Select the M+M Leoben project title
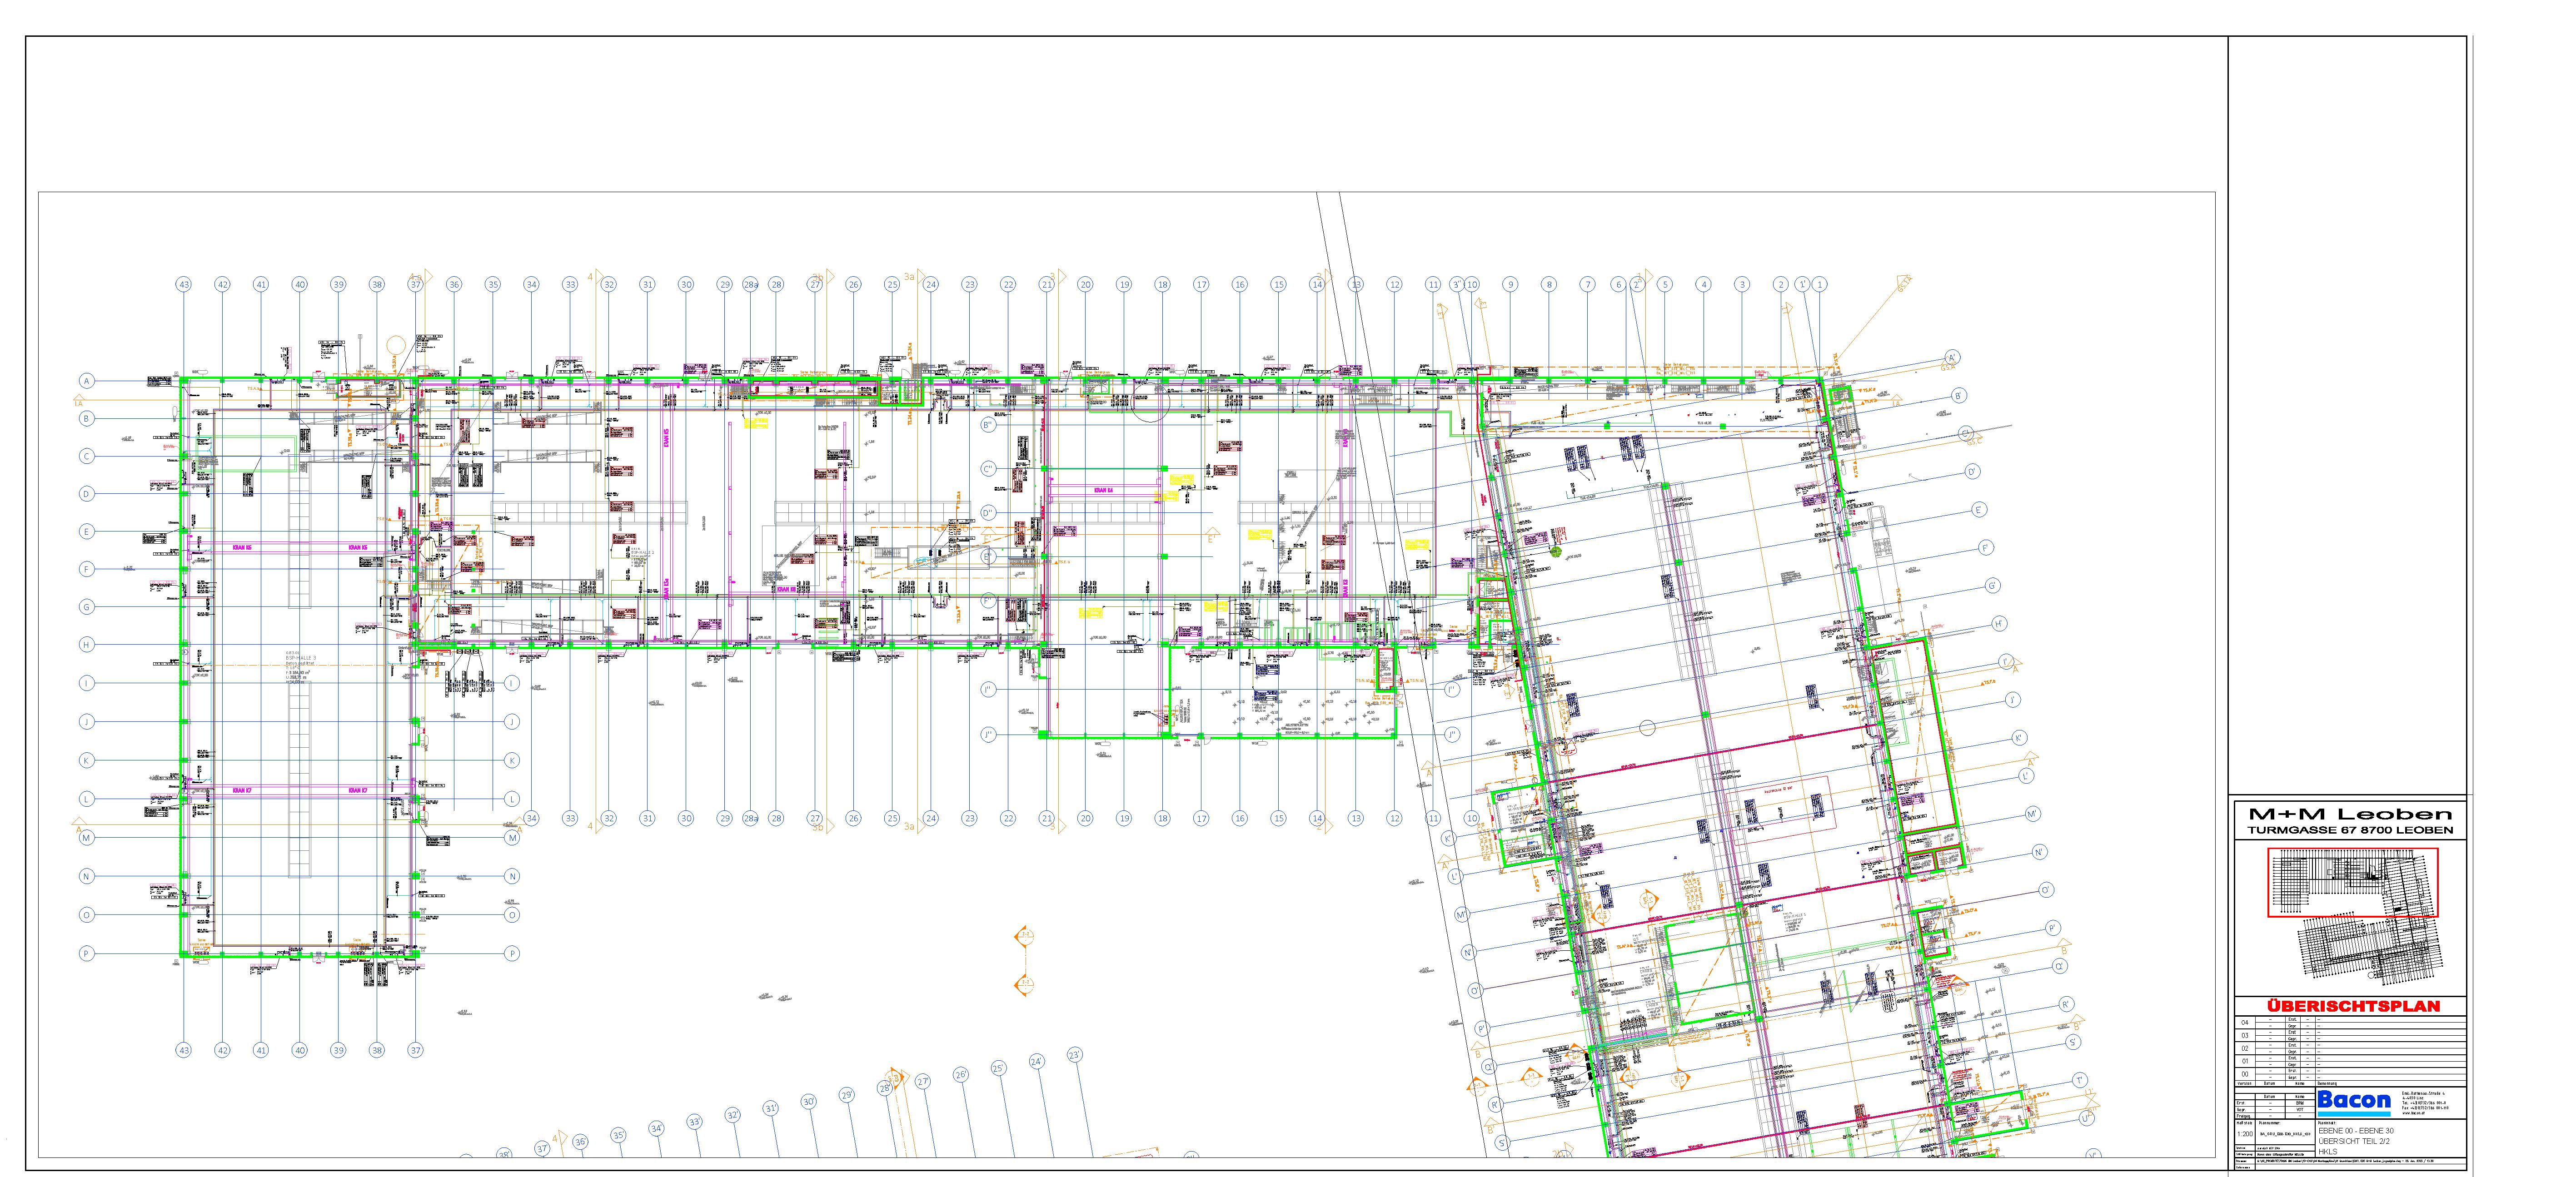 pyautogui.click(x=2350, y=814)
